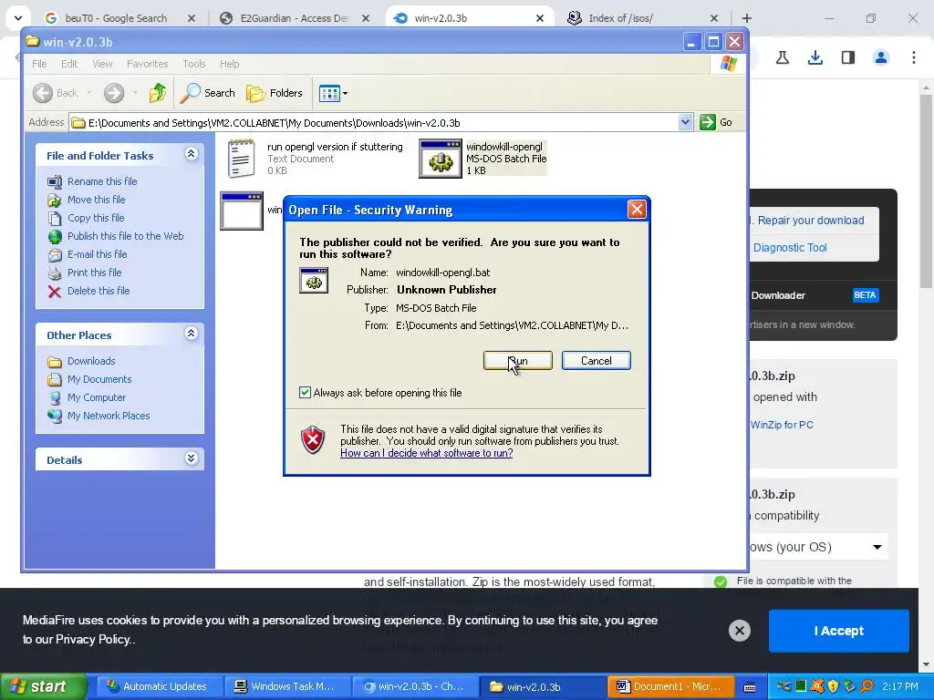Screen dimensions: 934x700
Task: Switch to beuT0 Google Search tab
Action: point(116,18)
